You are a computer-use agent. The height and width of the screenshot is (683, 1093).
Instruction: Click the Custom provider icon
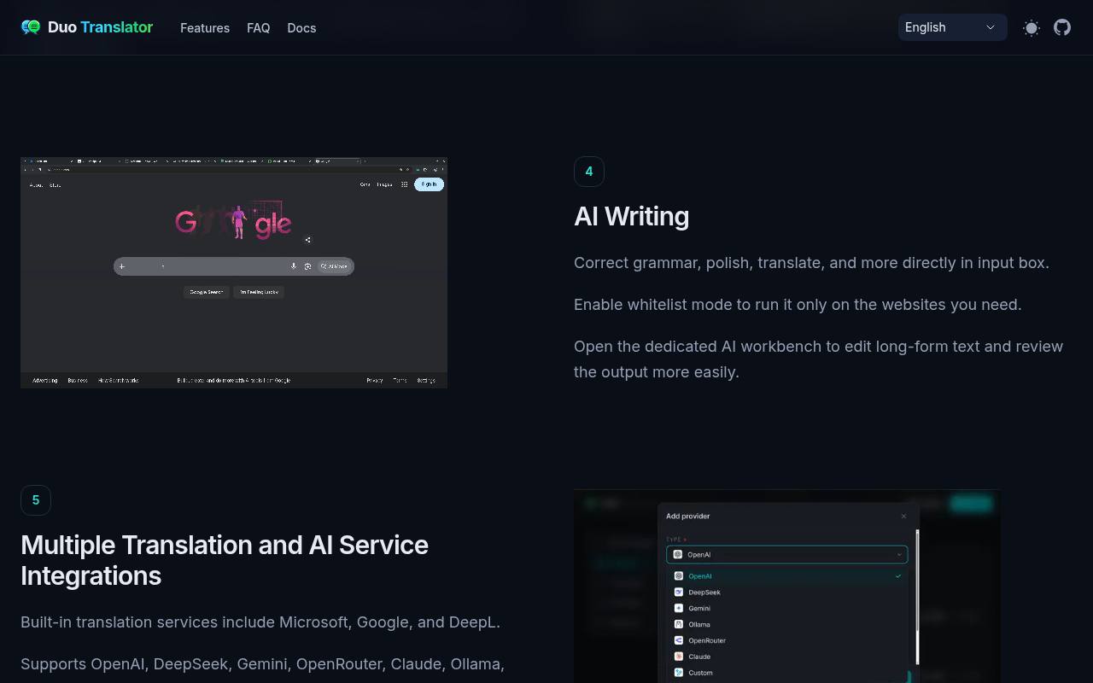[679, 673]
